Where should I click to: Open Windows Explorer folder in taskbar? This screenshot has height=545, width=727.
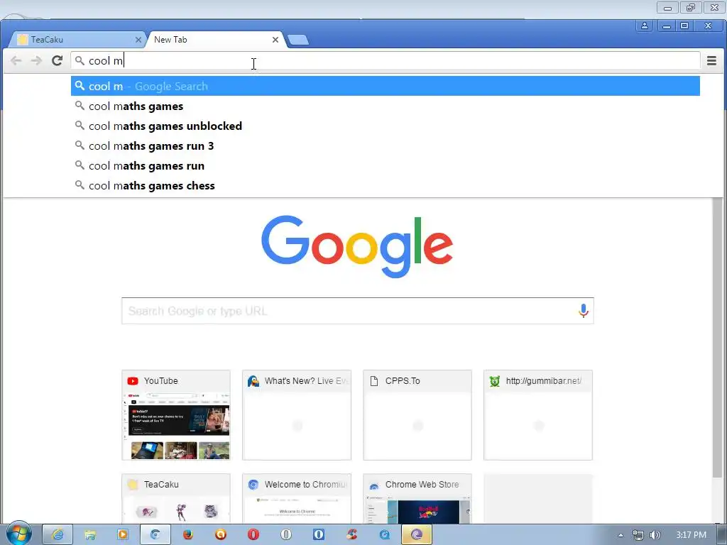click(x=90, y=535)
